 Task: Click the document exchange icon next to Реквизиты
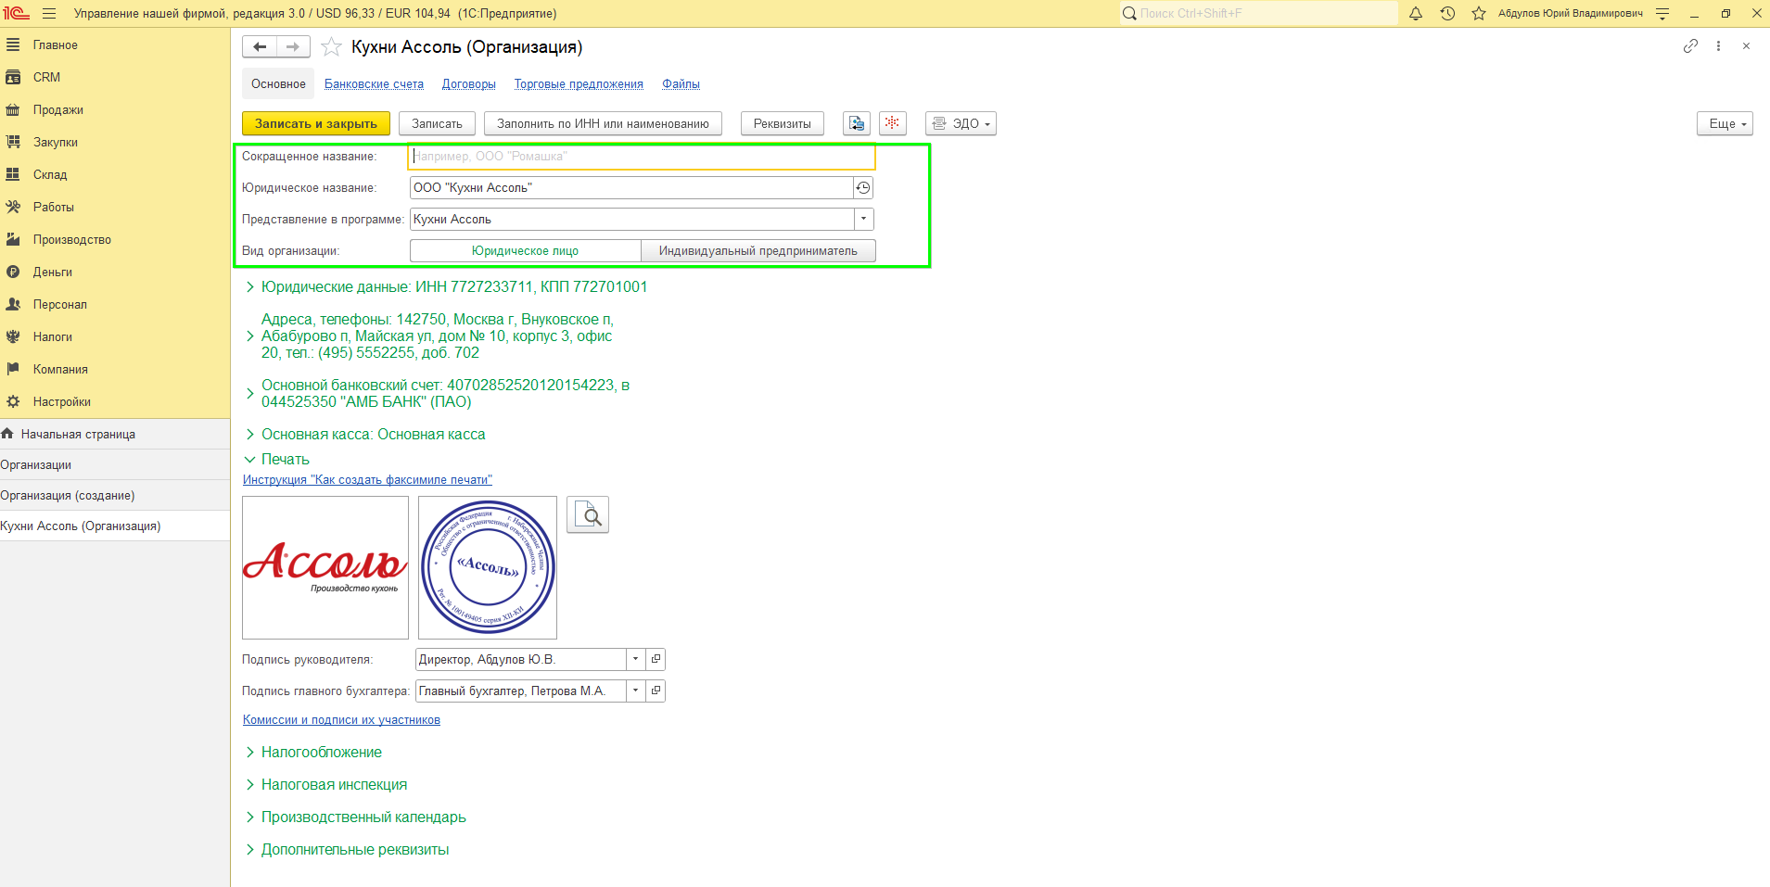click(x=857, y=123)
